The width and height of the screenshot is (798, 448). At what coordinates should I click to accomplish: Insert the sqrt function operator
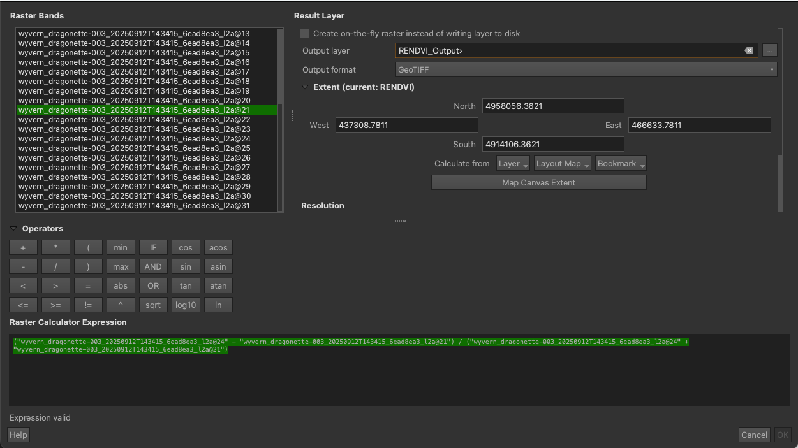(153, 305)
